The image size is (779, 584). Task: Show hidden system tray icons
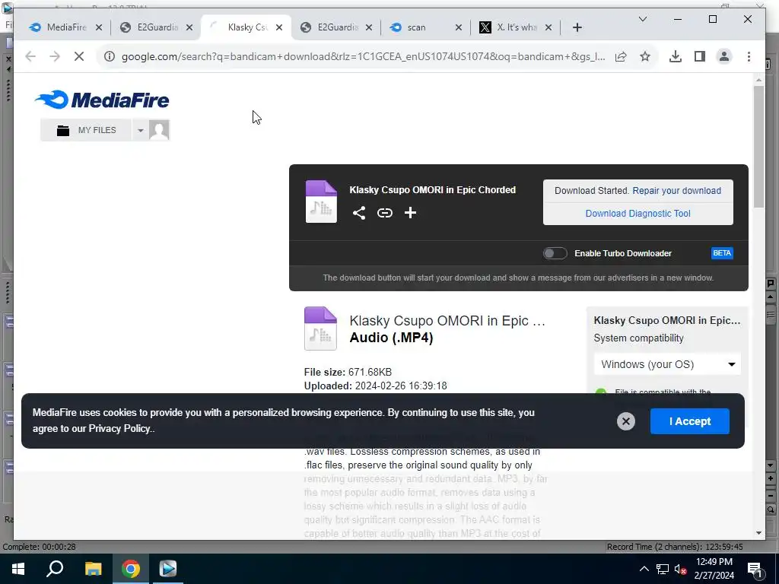click(x=644, y=569)
